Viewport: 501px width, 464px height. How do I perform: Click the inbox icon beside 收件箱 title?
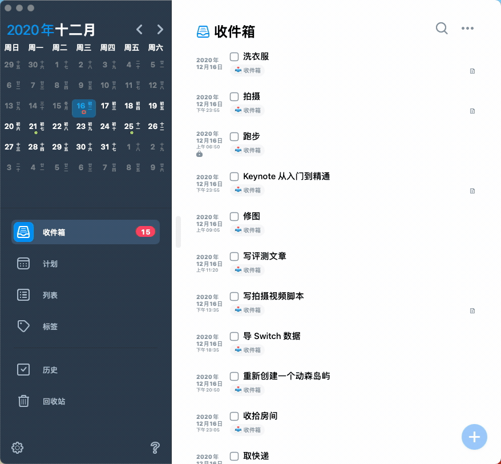pyautogui.click(x=203, y=31)
